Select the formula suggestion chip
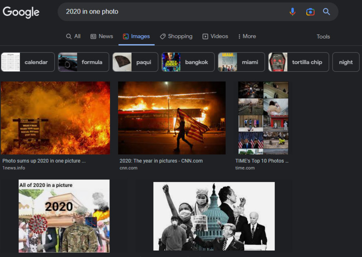This screenshot has width=362, height=257. tap(84, 62)
